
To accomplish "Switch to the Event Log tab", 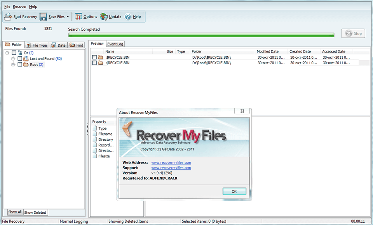I will tap(115, 44).
